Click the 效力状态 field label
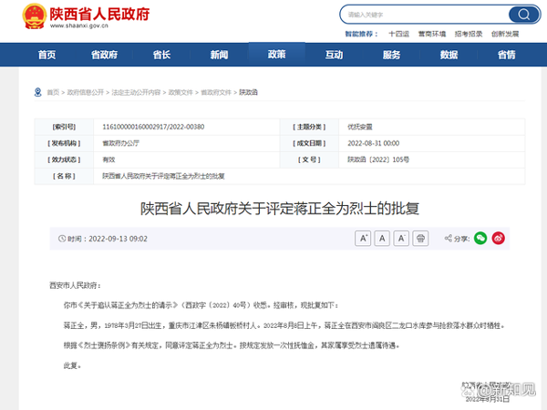The width and height of the screenshot is (547, 410). tap(64, 159)
